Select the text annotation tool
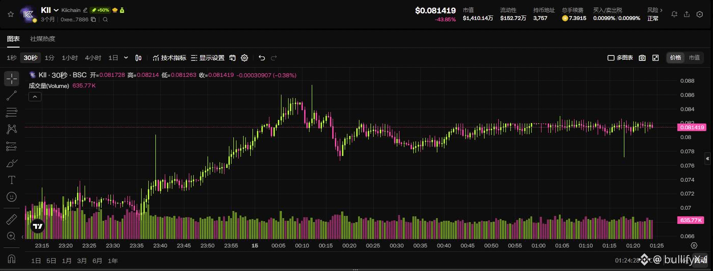The height and width of the screenshot is (271, 713). pos(12,180)
